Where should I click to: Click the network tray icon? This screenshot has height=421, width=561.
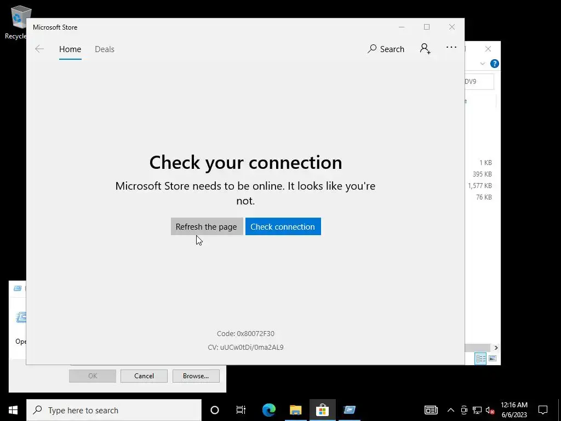point(477,410)
